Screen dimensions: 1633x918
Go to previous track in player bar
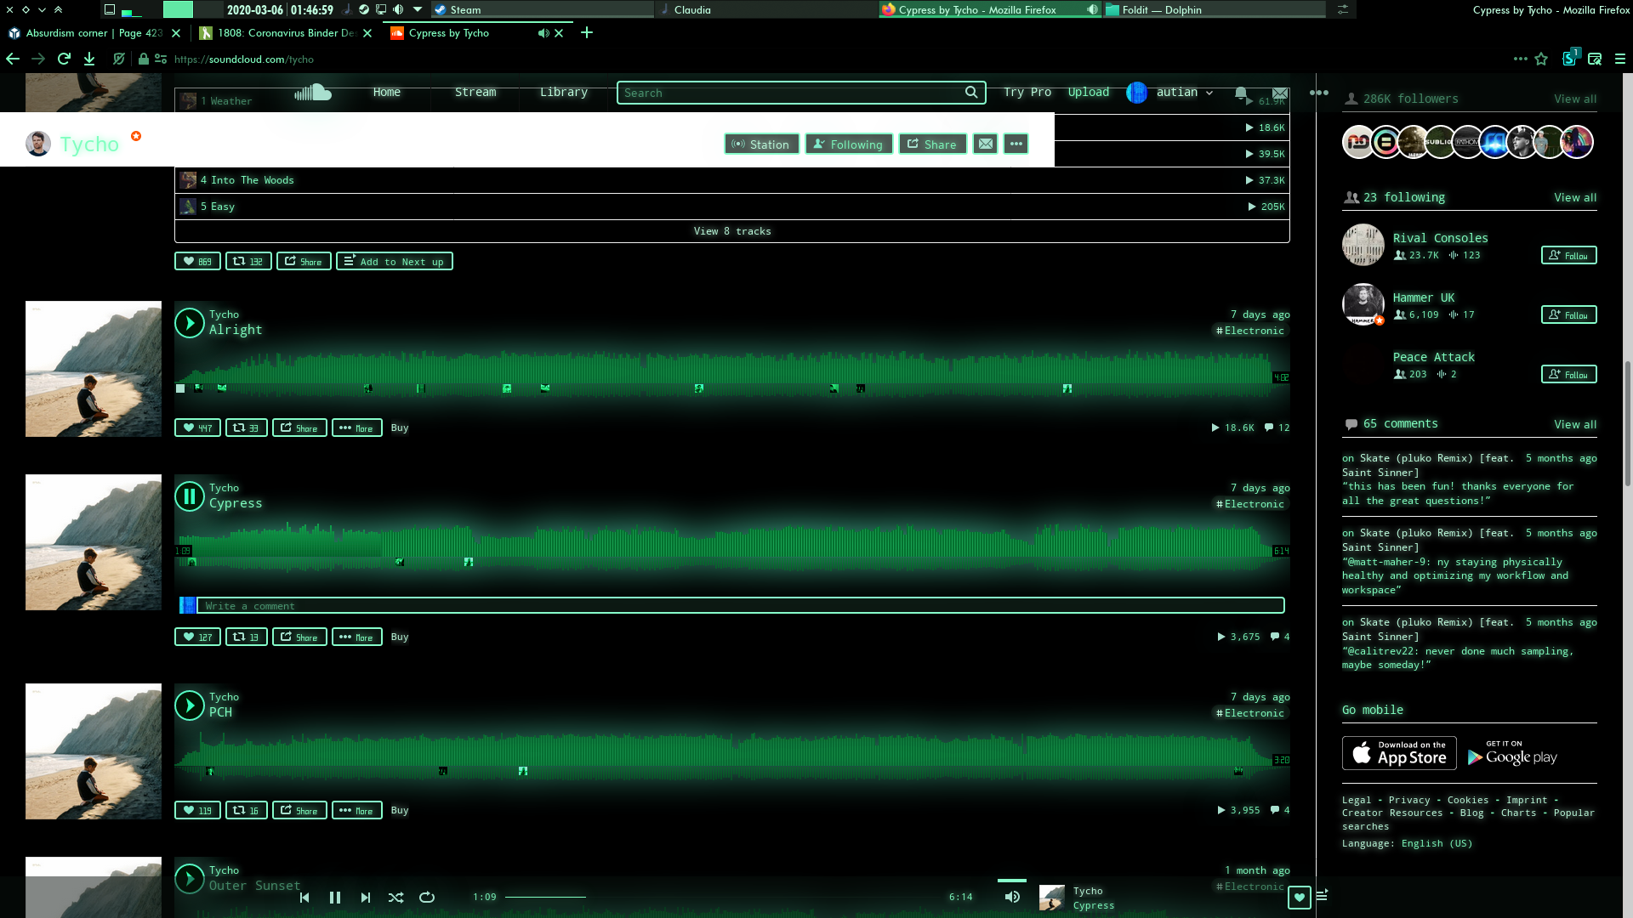(304, 898)
